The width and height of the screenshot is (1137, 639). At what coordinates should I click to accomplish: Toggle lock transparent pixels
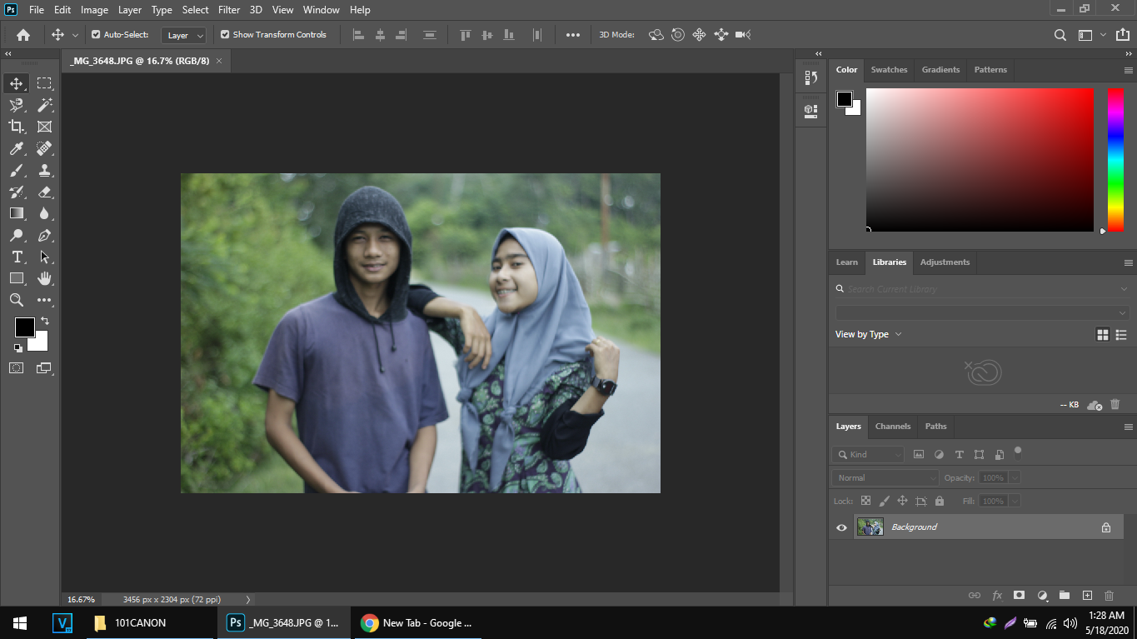pos(865,502)
